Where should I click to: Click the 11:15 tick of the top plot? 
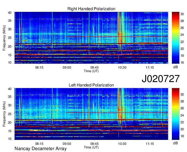tap(150, 67)
